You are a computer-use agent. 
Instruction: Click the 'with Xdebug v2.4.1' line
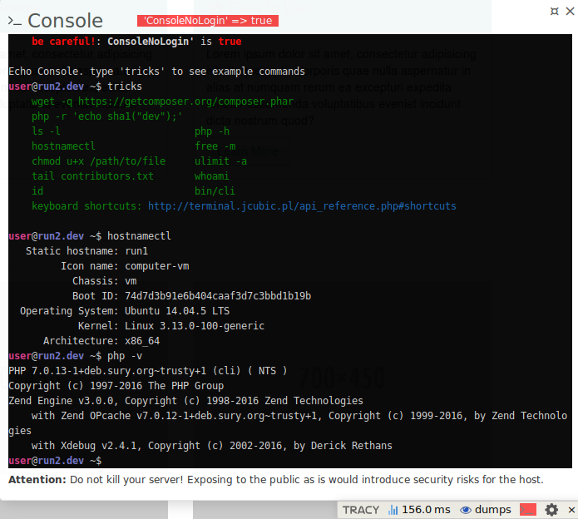pyautogui.click(x=212, y=446)
